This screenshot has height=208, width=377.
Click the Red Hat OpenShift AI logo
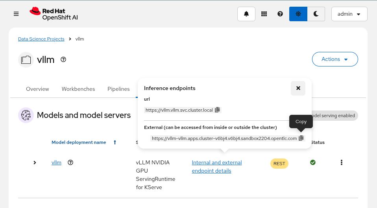pyautogui.click(x=54, y=14)
